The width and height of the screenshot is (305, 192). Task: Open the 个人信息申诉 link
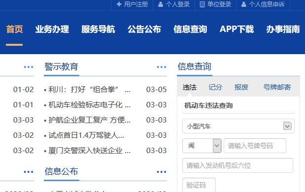pyautogui.click(x=267, y=4)
